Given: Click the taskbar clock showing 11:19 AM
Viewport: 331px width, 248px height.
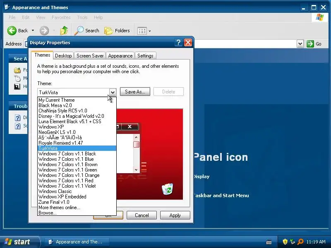Looking at the screenshot, I should [x=316, y=242].
